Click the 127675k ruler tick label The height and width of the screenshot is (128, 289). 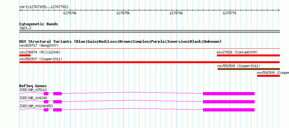pyautogui.click(x=123, y=13)
